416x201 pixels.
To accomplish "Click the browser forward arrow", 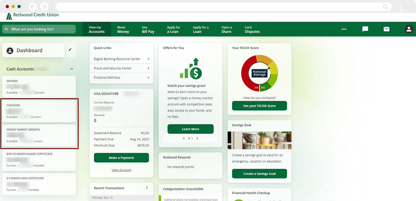I will tap(44, 6).
